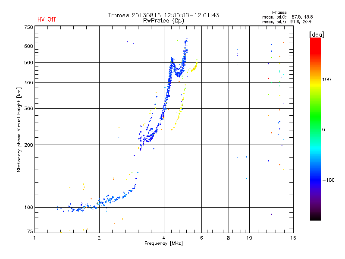Click colorbar tick label '100'
Screen dimensions: 345x259
pos(326,79)
